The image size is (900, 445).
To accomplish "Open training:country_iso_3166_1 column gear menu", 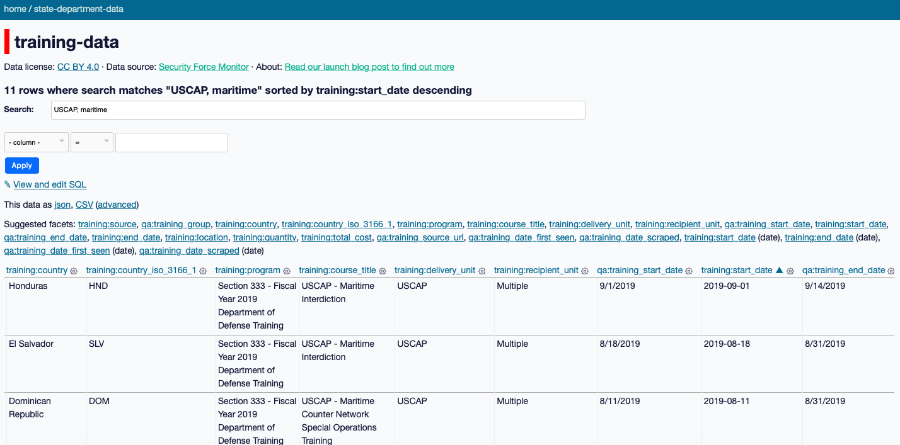I will [202, 271].
